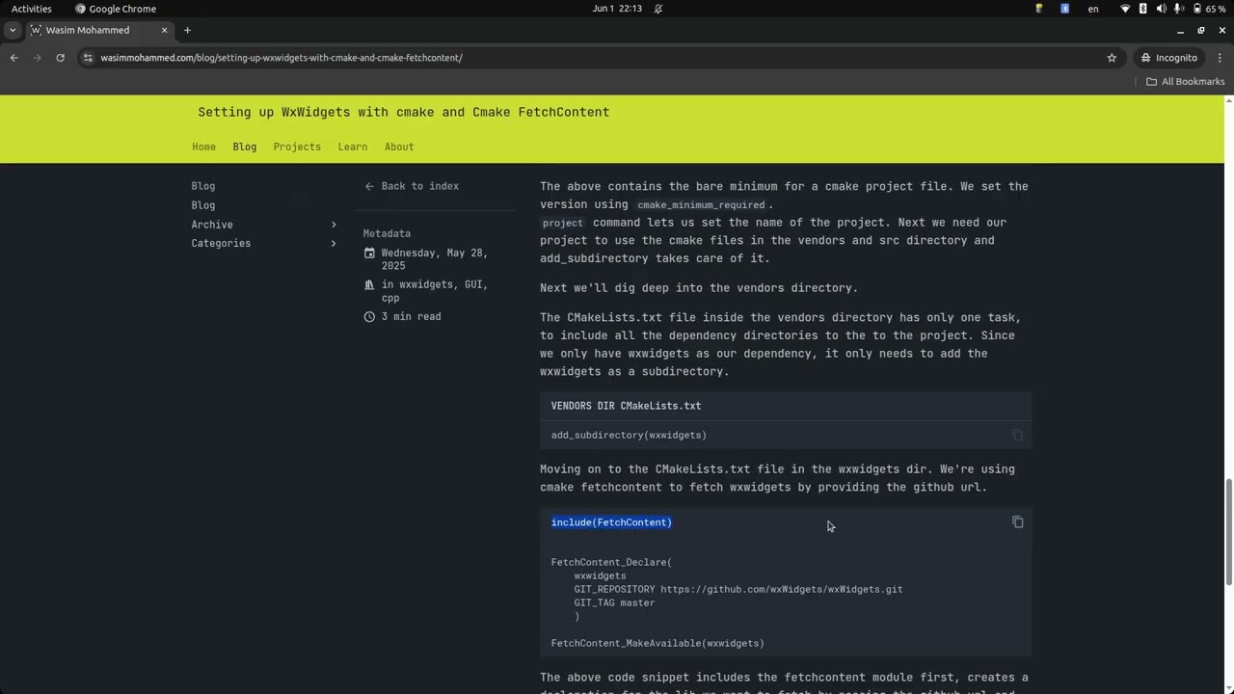Viewport: 1234px width, 694px height.
Task: Open the Projects nav item
Action: pos(297,147)
